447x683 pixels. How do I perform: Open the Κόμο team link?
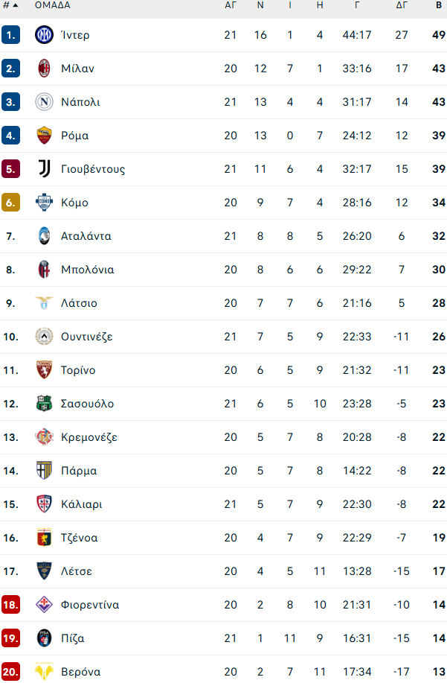(74, 203)
